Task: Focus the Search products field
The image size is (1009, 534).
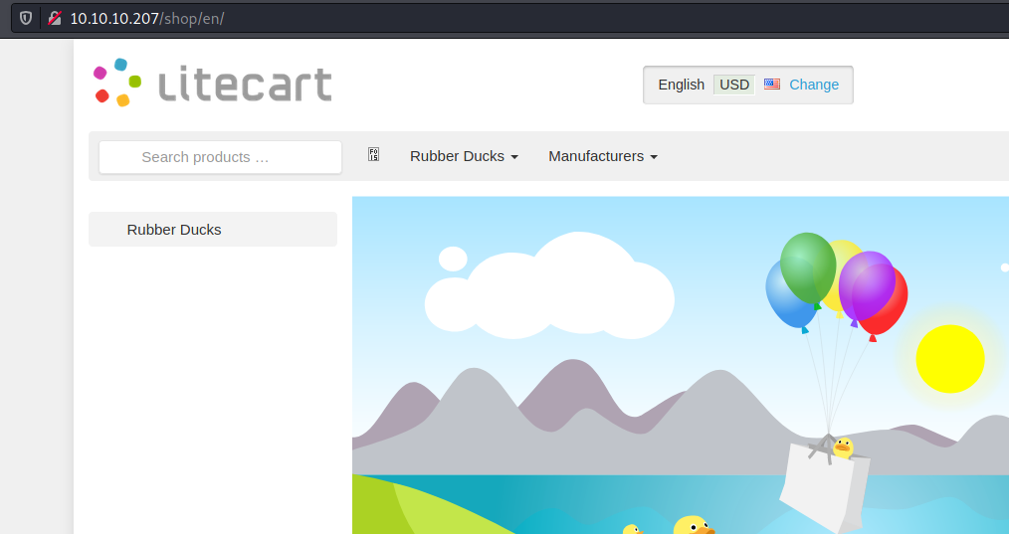Action: click(x=220, y=157)
